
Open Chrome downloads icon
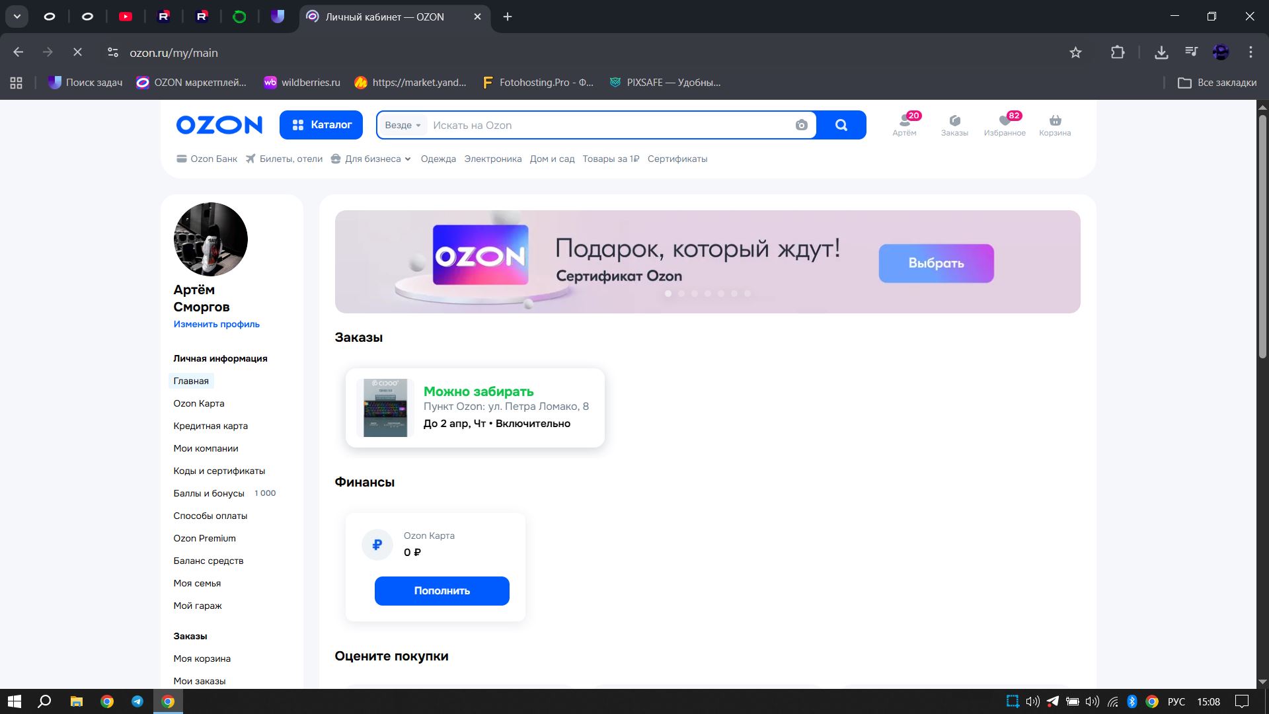point(1161,53)
